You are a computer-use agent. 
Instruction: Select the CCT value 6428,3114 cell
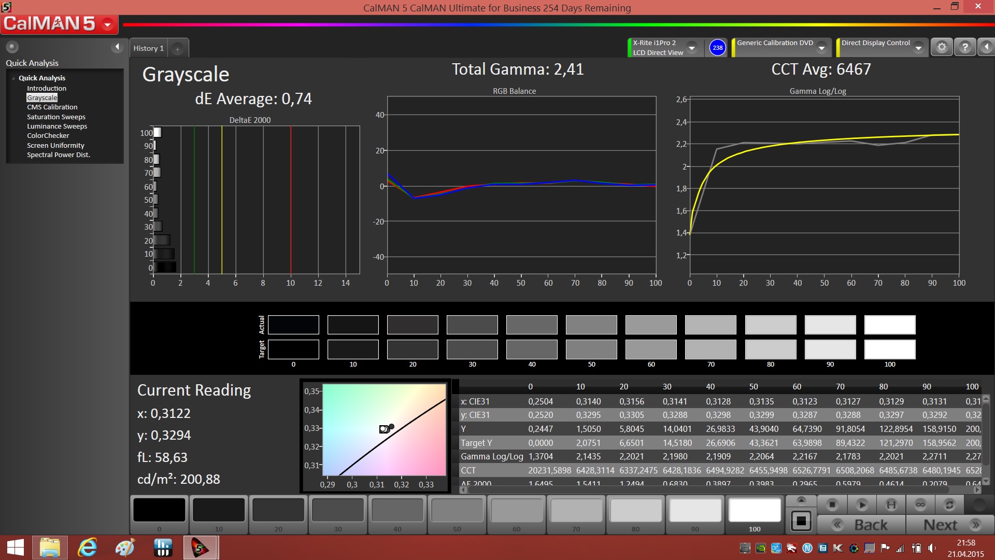pyautogui.click(x=595, y=470)
